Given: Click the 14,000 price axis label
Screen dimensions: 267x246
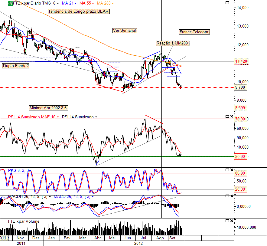Looking at the screenshot, I should point(243,8).
